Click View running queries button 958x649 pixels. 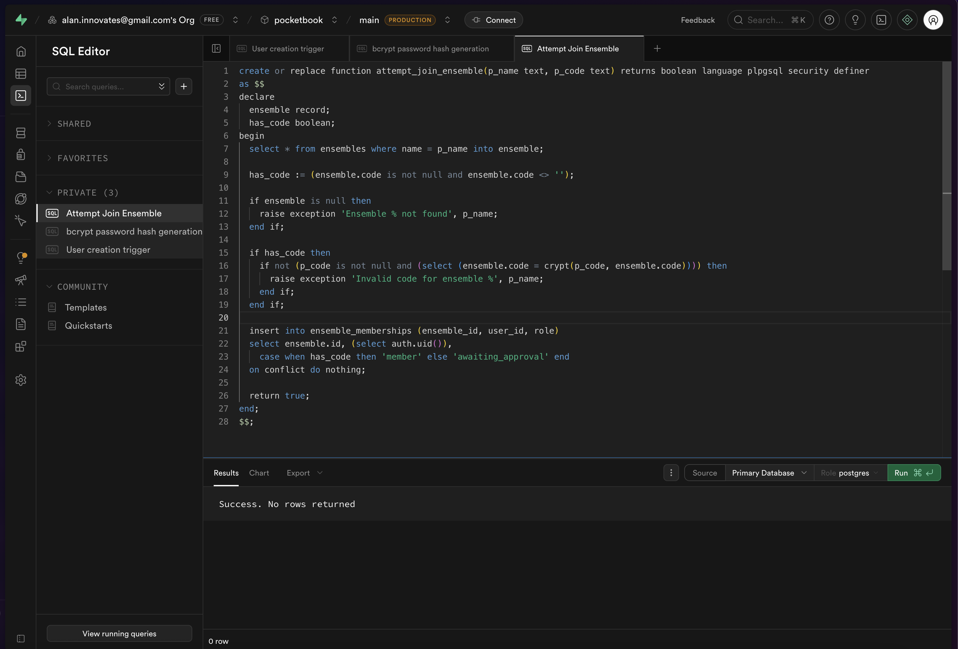(119, 633)
